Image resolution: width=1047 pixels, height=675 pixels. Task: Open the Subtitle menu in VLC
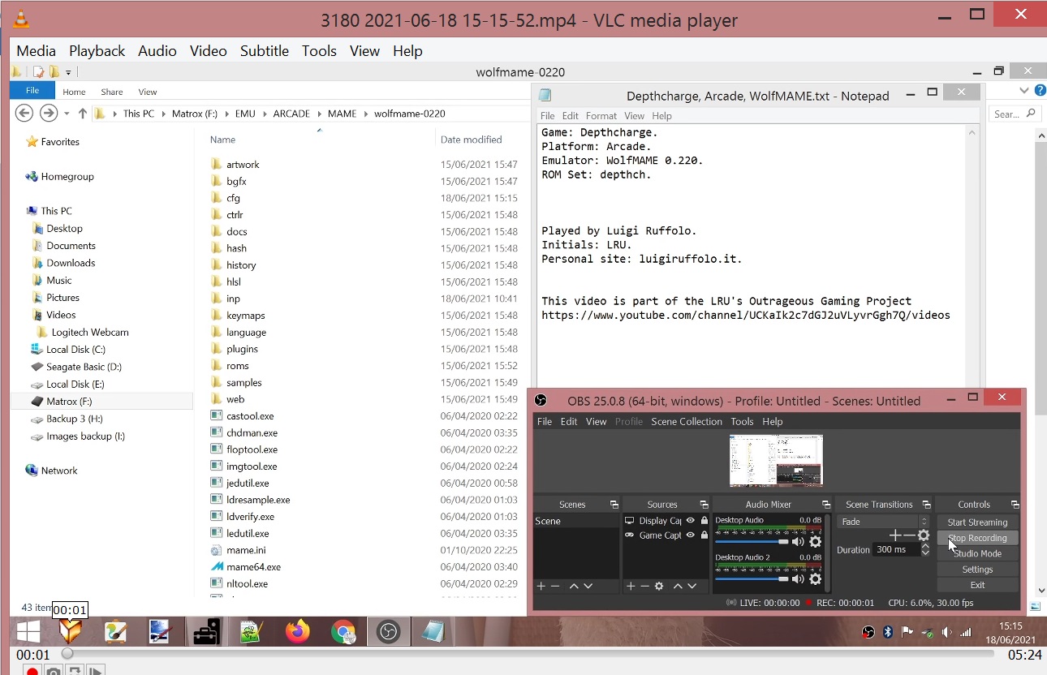tap(264, 50)
